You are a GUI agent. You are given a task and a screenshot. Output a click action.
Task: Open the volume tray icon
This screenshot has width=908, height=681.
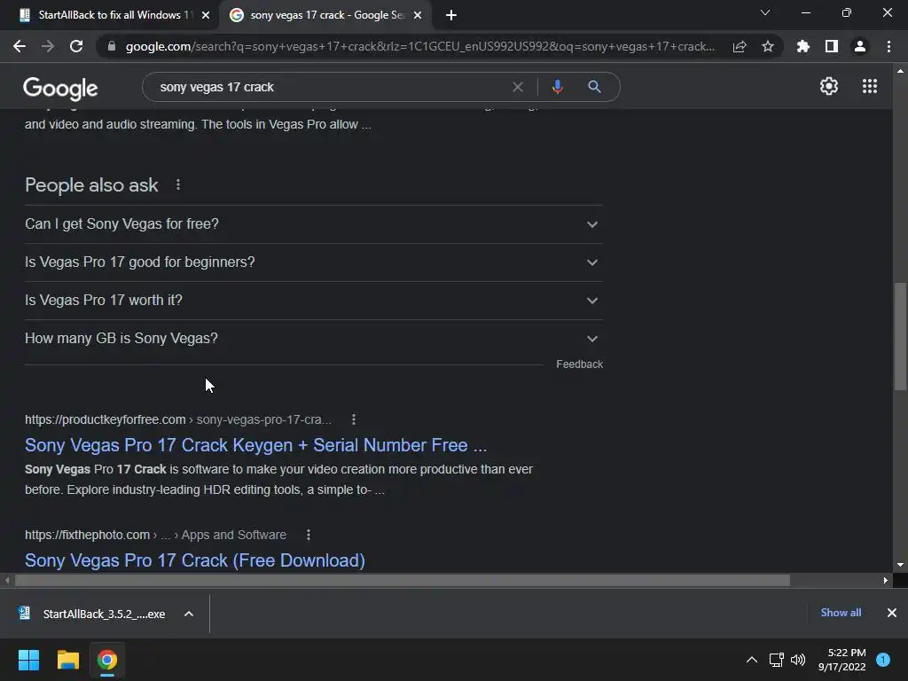[x=798, y=660]
